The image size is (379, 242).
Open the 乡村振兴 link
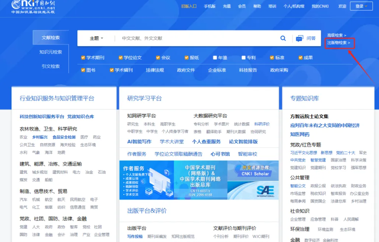pos(40,137)
